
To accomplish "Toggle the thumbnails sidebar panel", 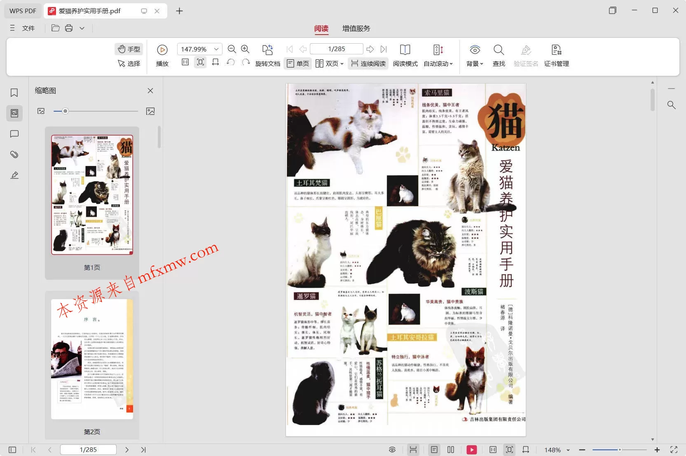I will [x=14, y=113].
